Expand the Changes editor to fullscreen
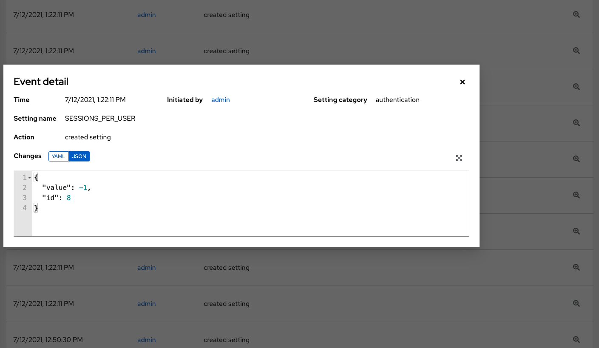This screenshot has width=599, height=348. coord(459,158)
